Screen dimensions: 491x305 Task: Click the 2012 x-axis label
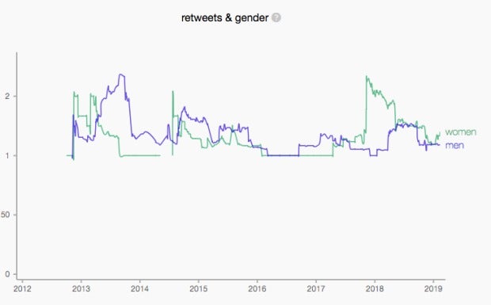pyautogui.click(x=22, y=288)
